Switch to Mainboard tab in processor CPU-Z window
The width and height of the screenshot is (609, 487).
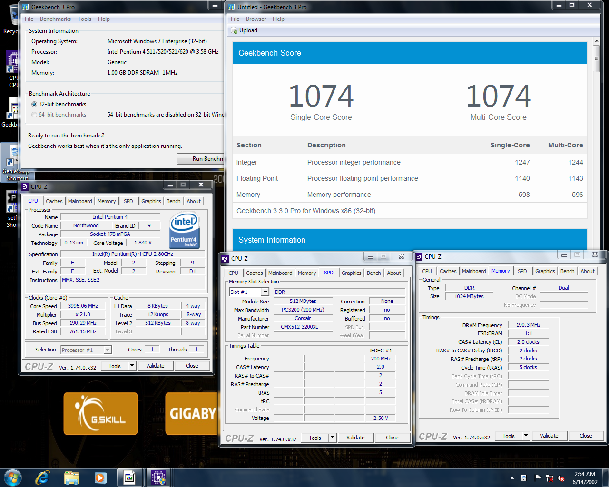point(80,201)
